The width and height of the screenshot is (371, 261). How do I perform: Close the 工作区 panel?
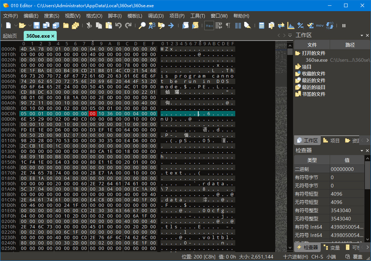coord(367,36)
